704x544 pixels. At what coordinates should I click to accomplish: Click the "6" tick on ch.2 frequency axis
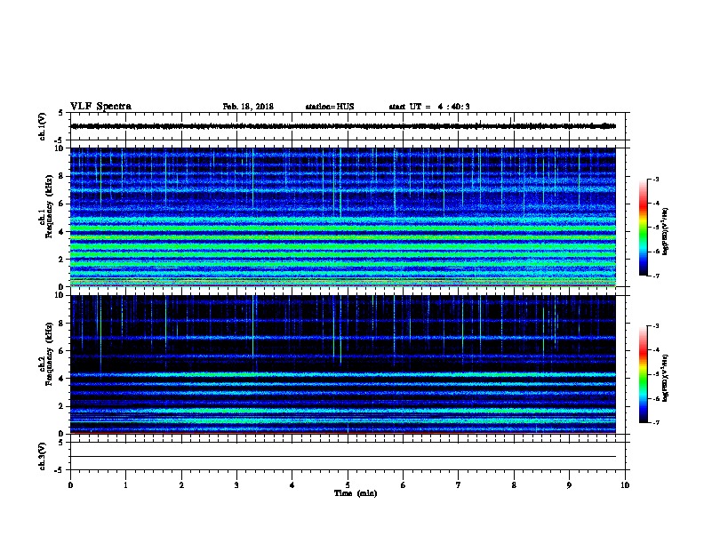pos(61,350)
